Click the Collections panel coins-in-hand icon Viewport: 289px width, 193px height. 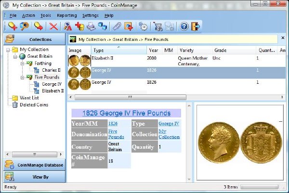(10, 39)
